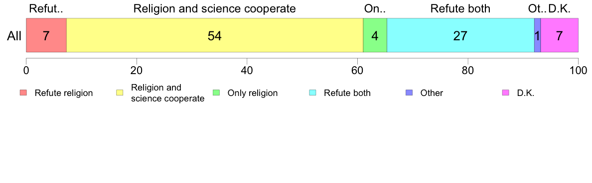
Task: Click the green Only religion legend swatch
Action: coord(217,93)
